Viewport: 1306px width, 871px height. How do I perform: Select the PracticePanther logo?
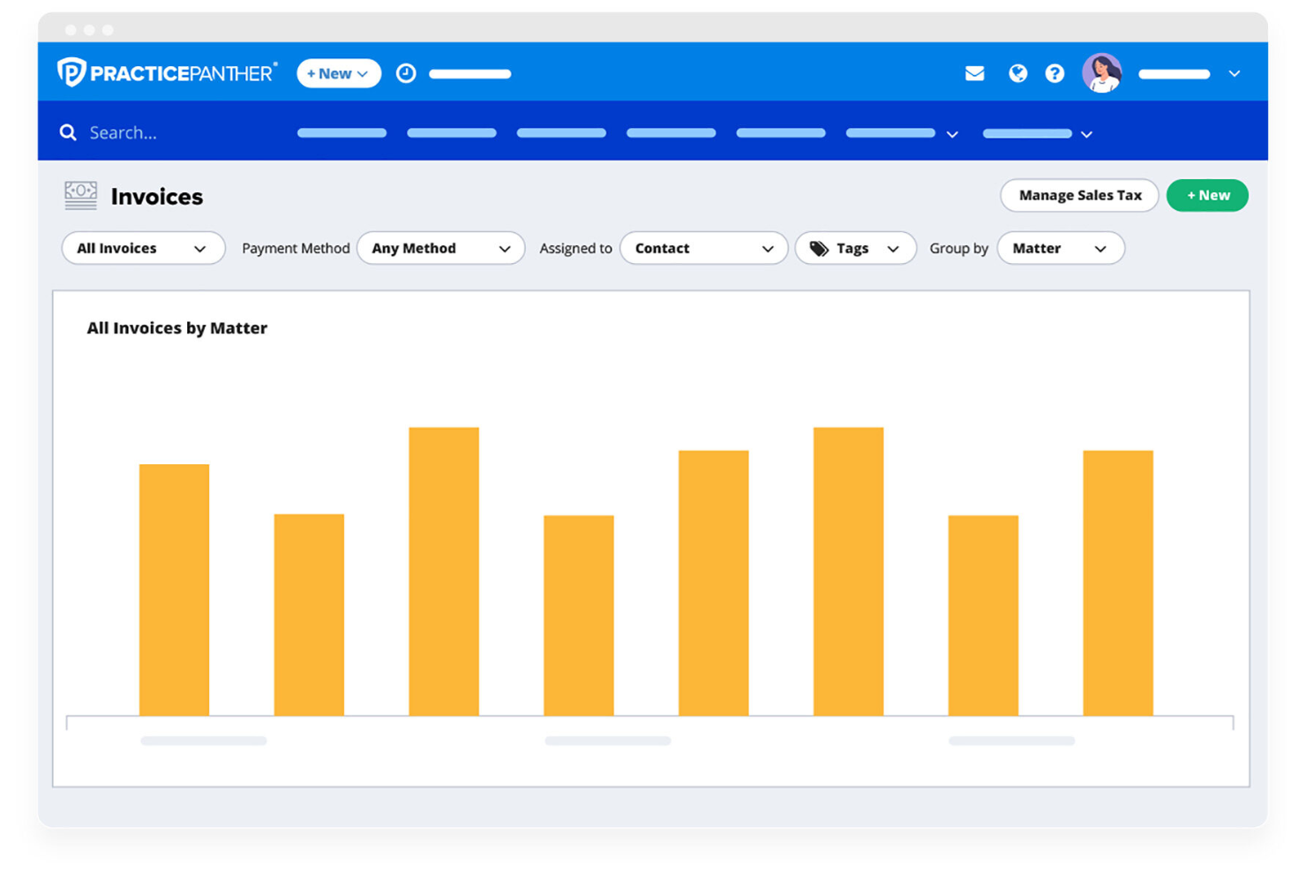tap(166, 71)
